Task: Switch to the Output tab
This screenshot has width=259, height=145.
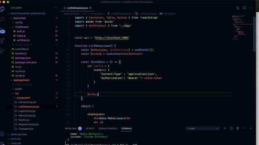Action: coord(90,128)
